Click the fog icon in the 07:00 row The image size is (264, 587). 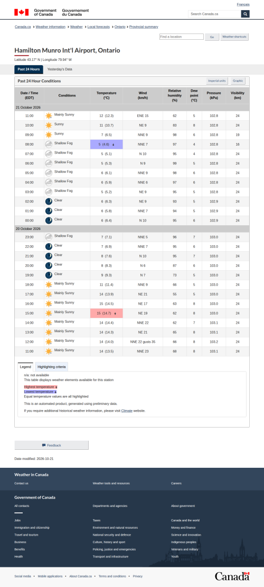click(49, 154)
